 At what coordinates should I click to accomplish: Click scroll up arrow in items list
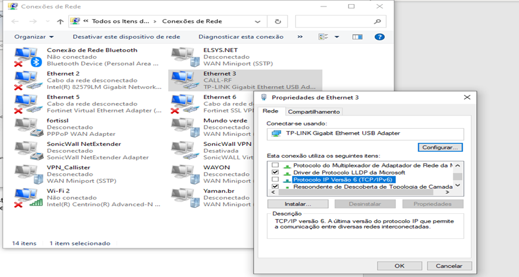[x=457, y=166]
